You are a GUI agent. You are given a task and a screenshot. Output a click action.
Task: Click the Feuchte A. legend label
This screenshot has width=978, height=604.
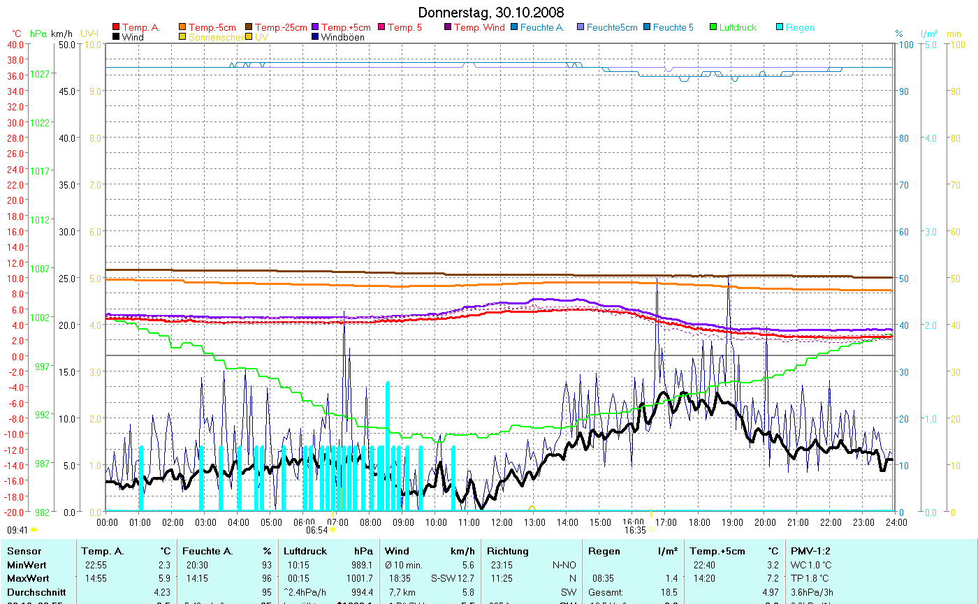pos(542,27)
